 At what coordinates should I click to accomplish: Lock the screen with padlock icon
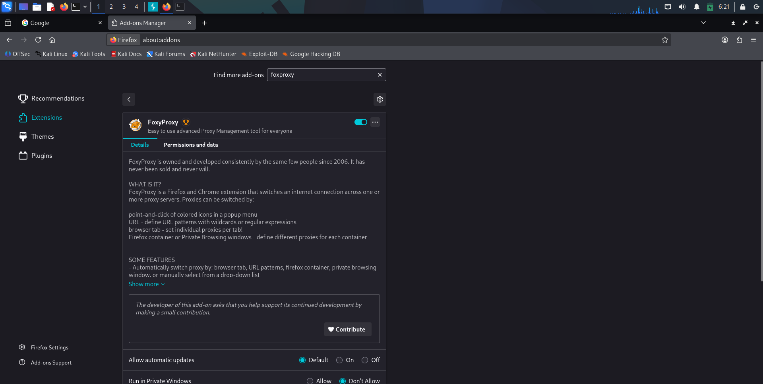tap(742, 7)
